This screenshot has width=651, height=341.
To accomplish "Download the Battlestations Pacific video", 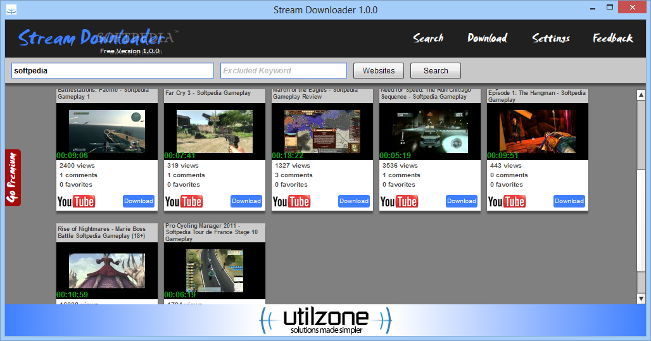I will click(139, 201).
